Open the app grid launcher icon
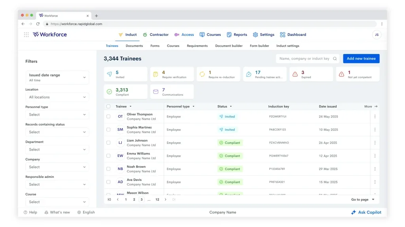Viewport: 405px width, 227px height. [26, 35]
